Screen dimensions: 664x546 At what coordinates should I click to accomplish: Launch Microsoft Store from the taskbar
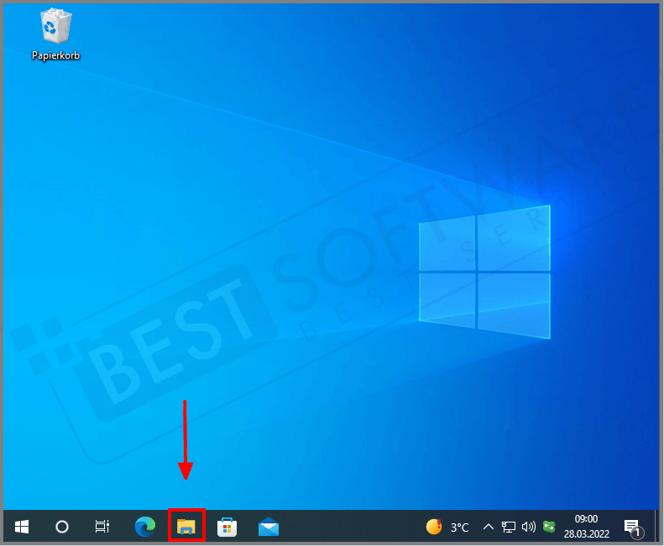[227, 527]
